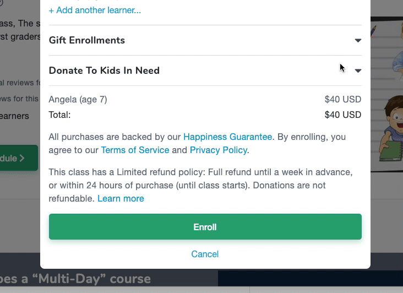The image size is (403, 293).
Task: Click the Angela $40 USD price
Action: [343, 99]
